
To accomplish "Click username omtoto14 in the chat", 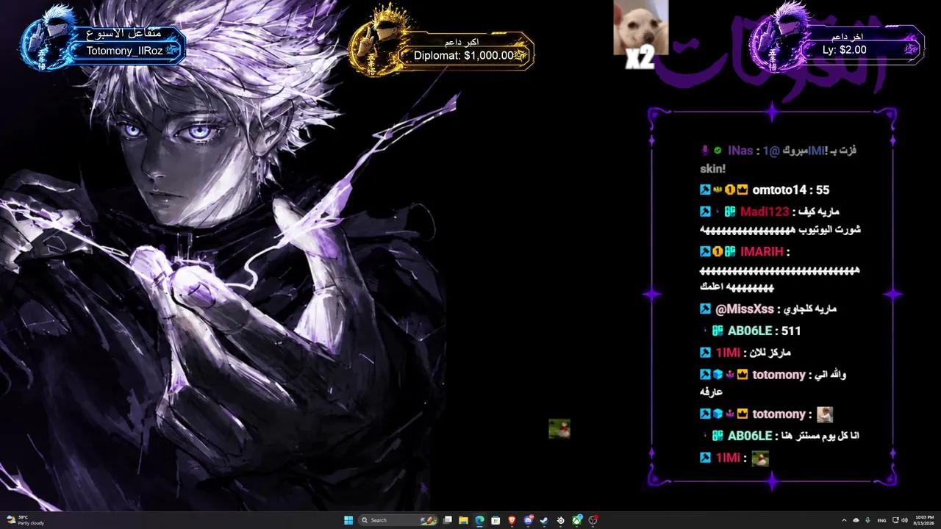I will (x=780, y=190).
